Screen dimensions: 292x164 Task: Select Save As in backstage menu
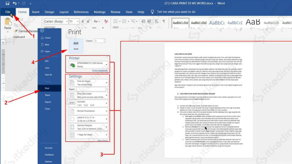[48, 74]
